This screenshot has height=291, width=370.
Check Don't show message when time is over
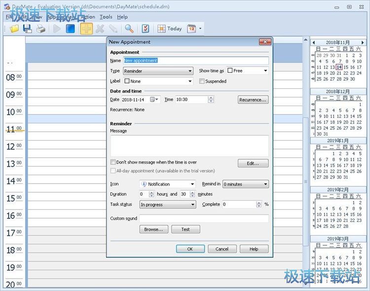tap(113, 162)
